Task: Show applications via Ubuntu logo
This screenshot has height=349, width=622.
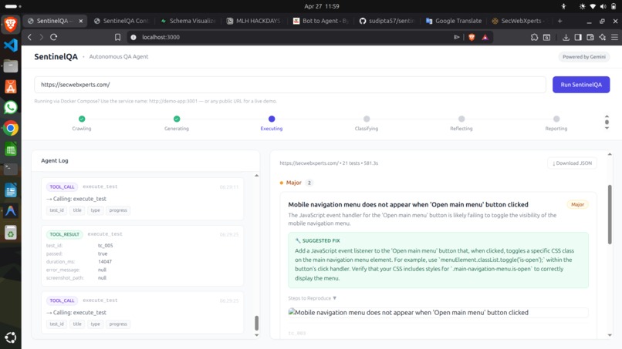Action: point(11,337)
